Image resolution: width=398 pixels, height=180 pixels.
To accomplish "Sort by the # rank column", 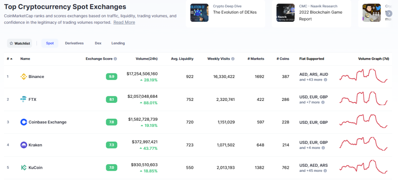I will pos(9,59).
